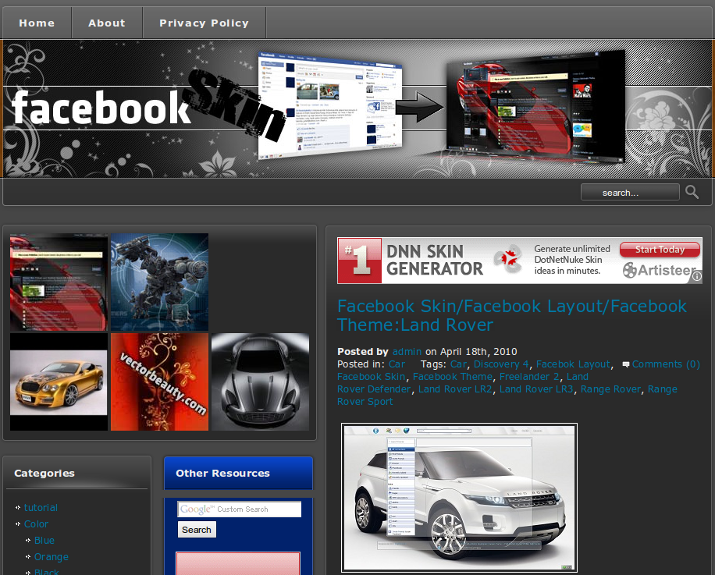
Task: Click the Start Today button on the ad
Action: pyautogui.click(x=660, y=249)
